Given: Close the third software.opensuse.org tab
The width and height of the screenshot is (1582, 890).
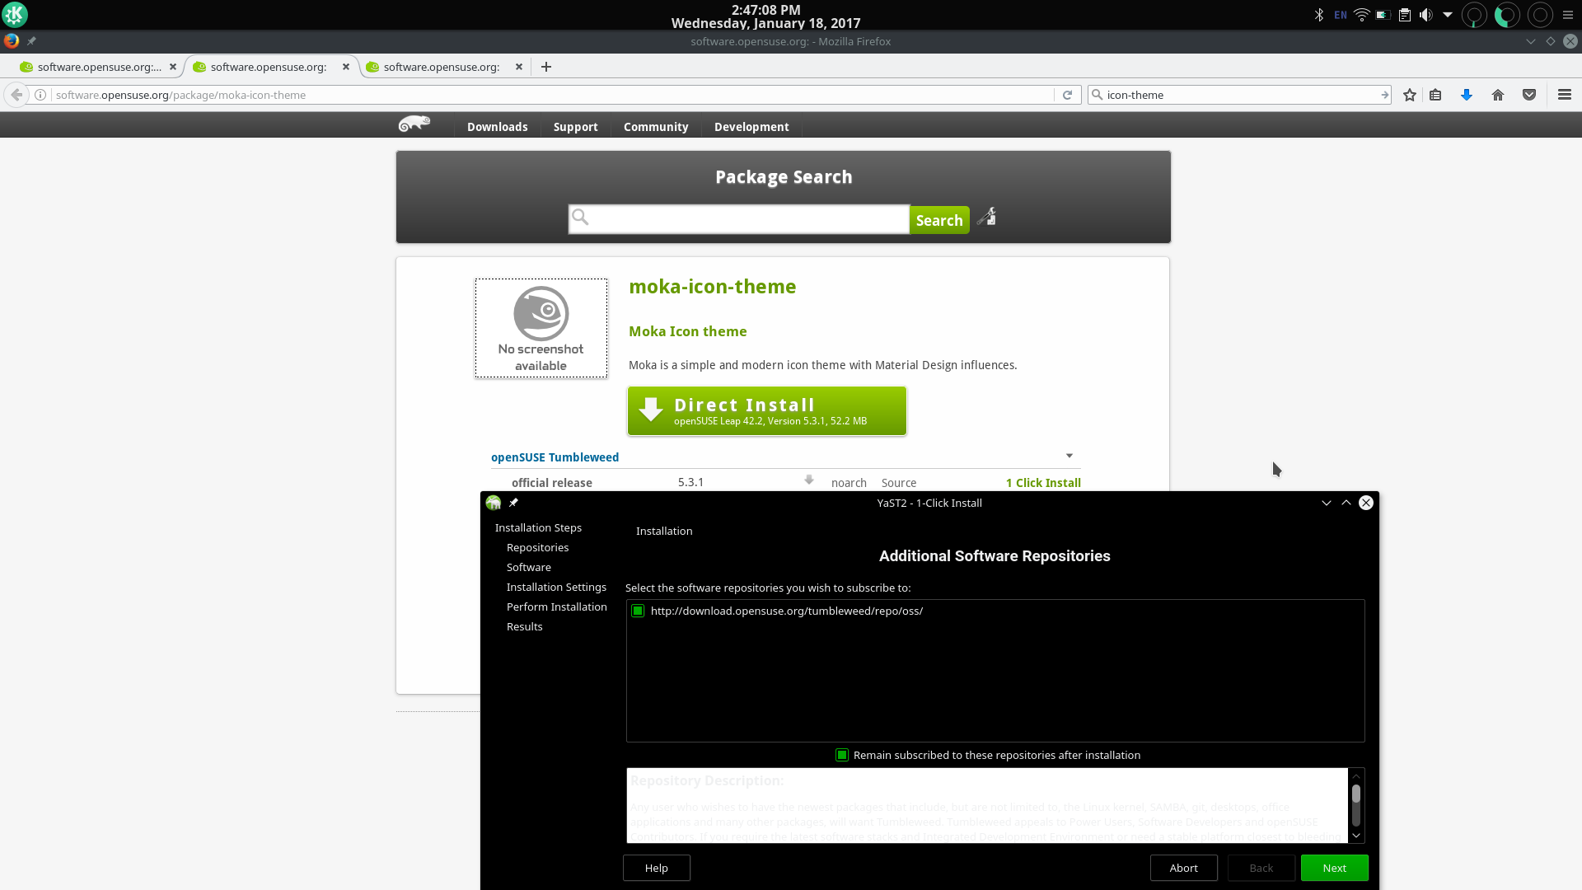Looking at the screenshot, I should (519, 67).
